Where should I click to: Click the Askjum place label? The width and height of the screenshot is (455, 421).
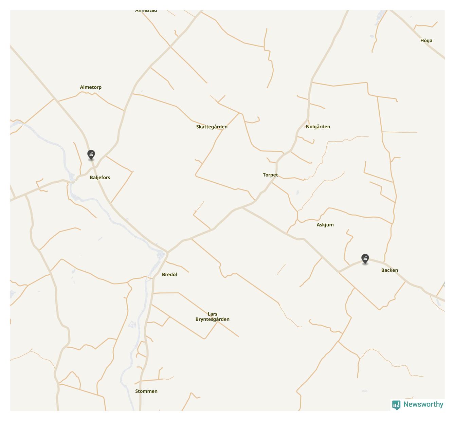coord(325,225)
